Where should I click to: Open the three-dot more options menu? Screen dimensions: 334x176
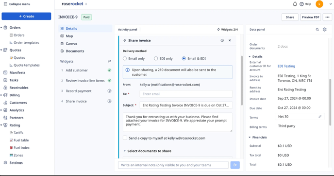coord(327,17)
